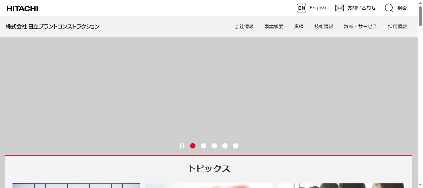Pause the hero slideshow
The height and width of the screenshot is (188, 423).
(182, 146)
